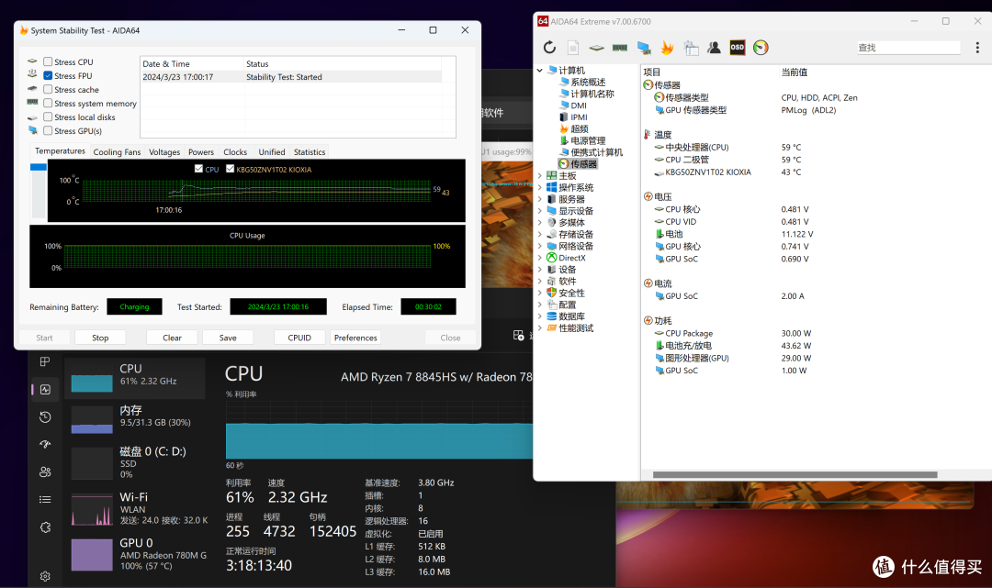This screenshot has width=992, height=588.
Task: Open Task Manager Details list icon
Action: click(x=45, y=500)
